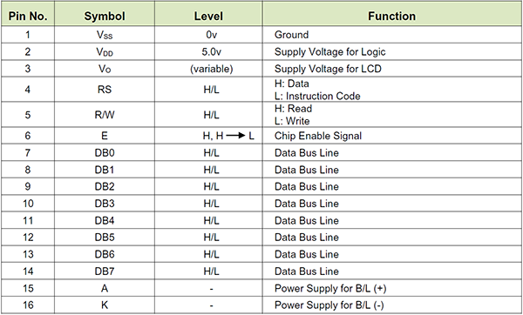Select the L: Instruction Code text
Image resolution: width=523 pixels, height=315 pixels.
coord(317,97)
